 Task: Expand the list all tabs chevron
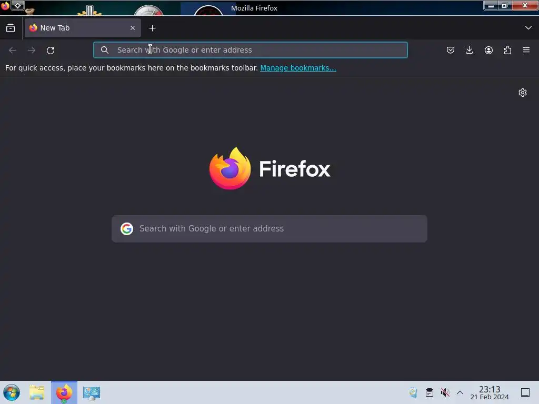coord(528,28)
